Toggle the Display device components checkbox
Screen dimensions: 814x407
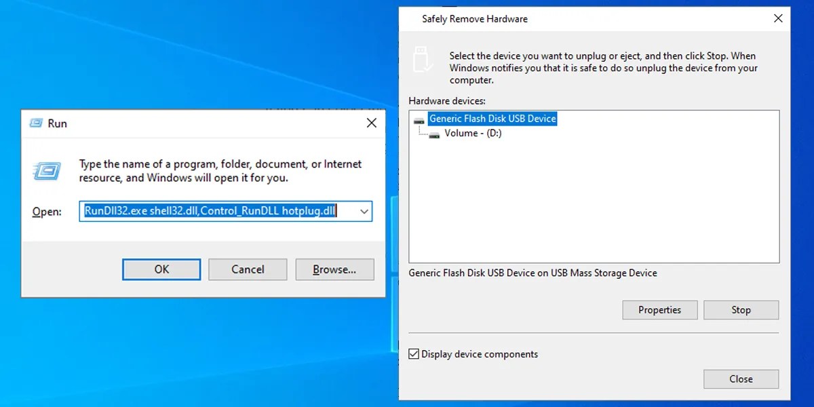pyautogui.click(x=414, y=353)
